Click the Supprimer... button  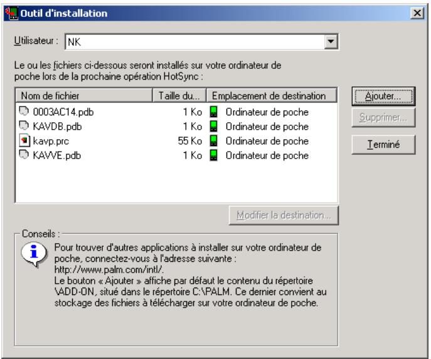(383, 117)
